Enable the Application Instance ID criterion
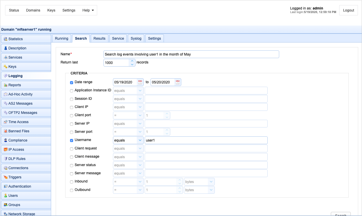The width and height of the screenshot is (362, 216). [72, 91]
